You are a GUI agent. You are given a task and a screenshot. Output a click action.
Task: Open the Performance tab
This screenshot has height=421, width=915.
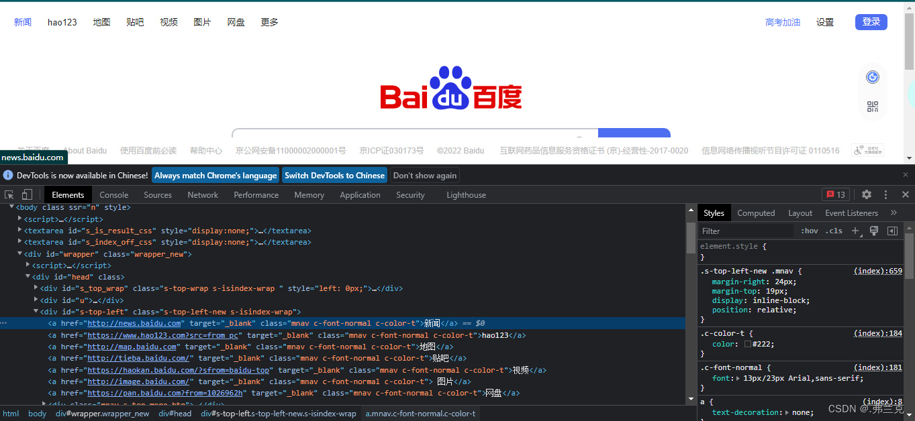click(x=256, y=194)
